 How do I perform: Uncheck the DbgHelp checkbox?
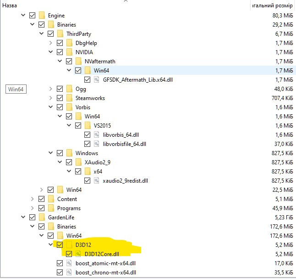click(x=60, y=43)
